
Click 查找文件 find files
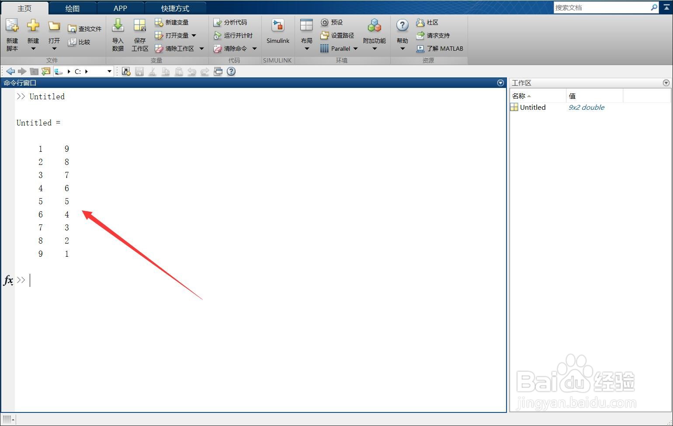[x=85, y=29]
